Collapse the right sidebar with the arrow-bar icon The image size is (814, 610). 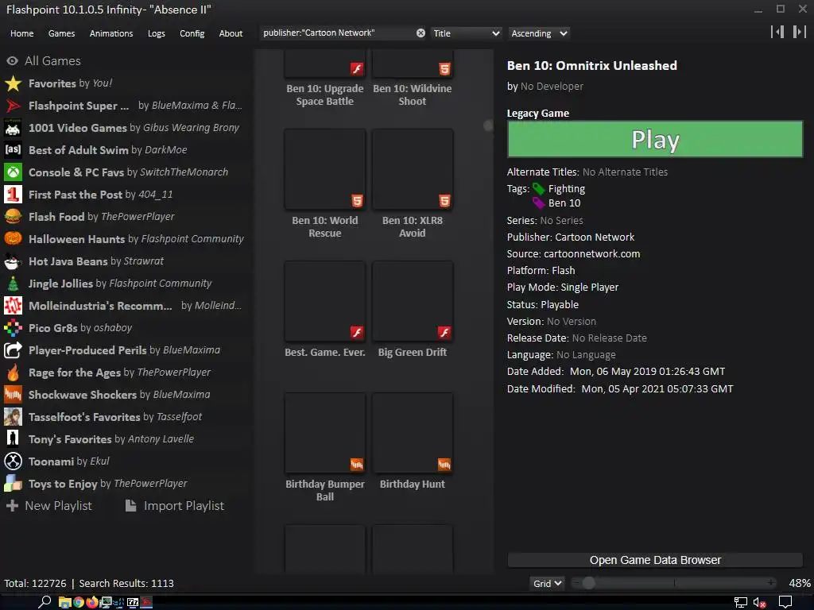tap(799, 32)
